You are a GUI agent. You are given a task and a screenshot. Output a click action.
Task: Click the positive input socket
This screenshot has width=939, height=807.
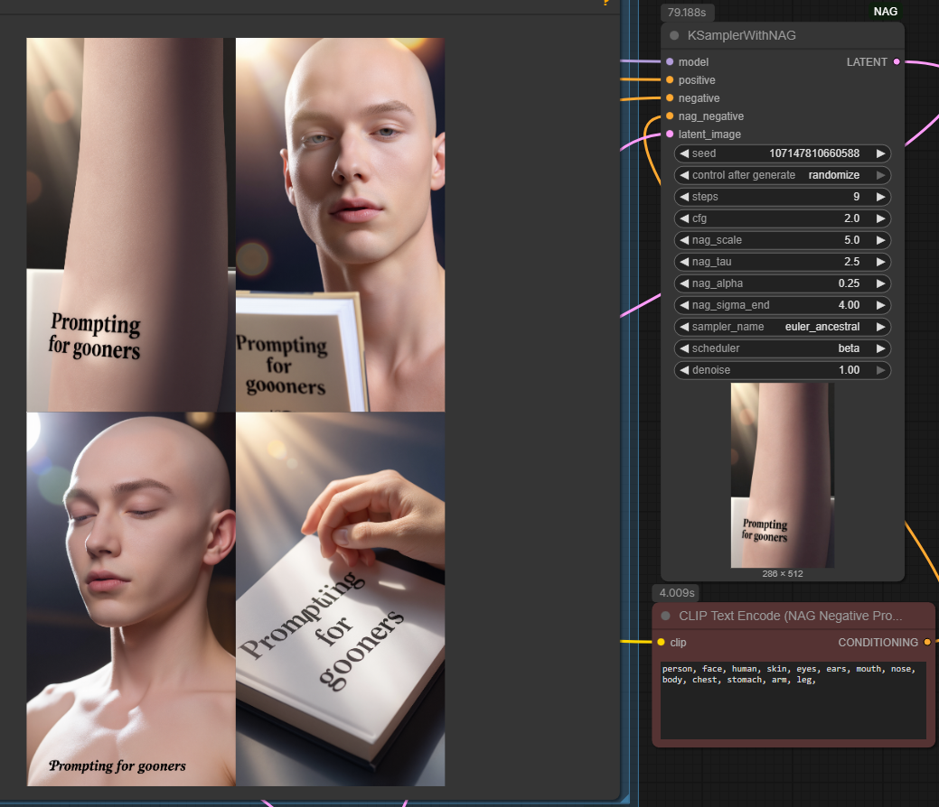(670, 79)
